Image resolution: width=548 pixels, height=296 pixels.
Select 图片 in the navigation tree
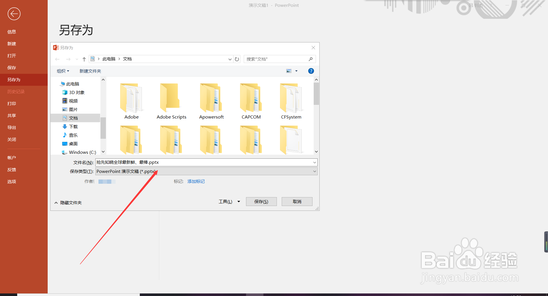click(73, 109)
